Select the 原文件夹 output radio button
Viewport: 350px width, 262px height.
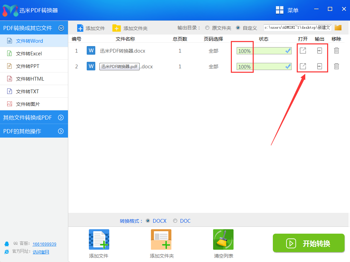tap(207, 28)
